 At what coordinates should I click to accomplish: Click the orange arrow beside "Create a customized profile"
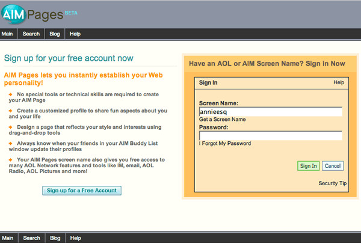click(x=11, y=111)
